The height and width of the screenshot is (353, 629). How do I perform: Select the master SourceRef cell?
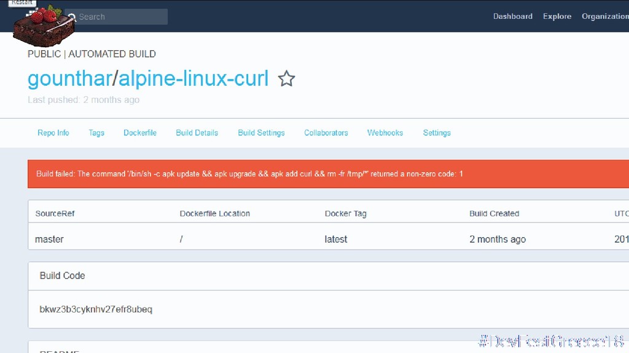(x=49, y=240)
